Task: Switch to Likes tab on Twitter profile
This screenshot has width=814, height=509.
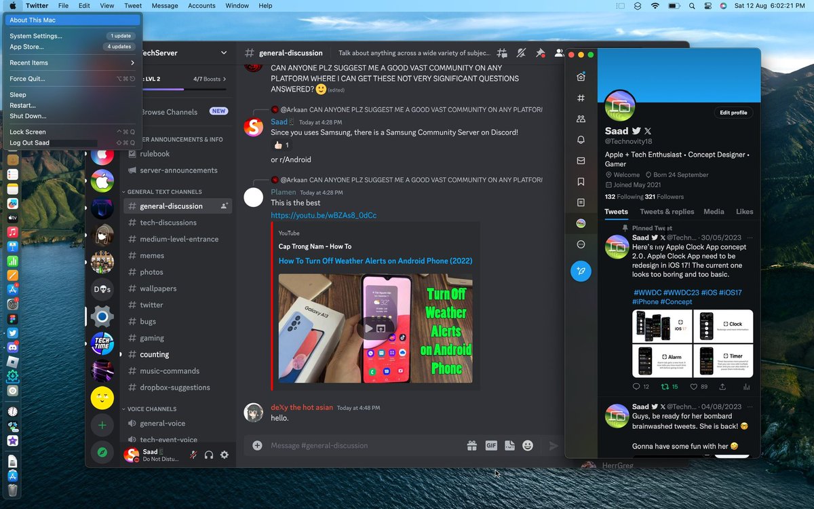Action: click(x=745, y=212)
